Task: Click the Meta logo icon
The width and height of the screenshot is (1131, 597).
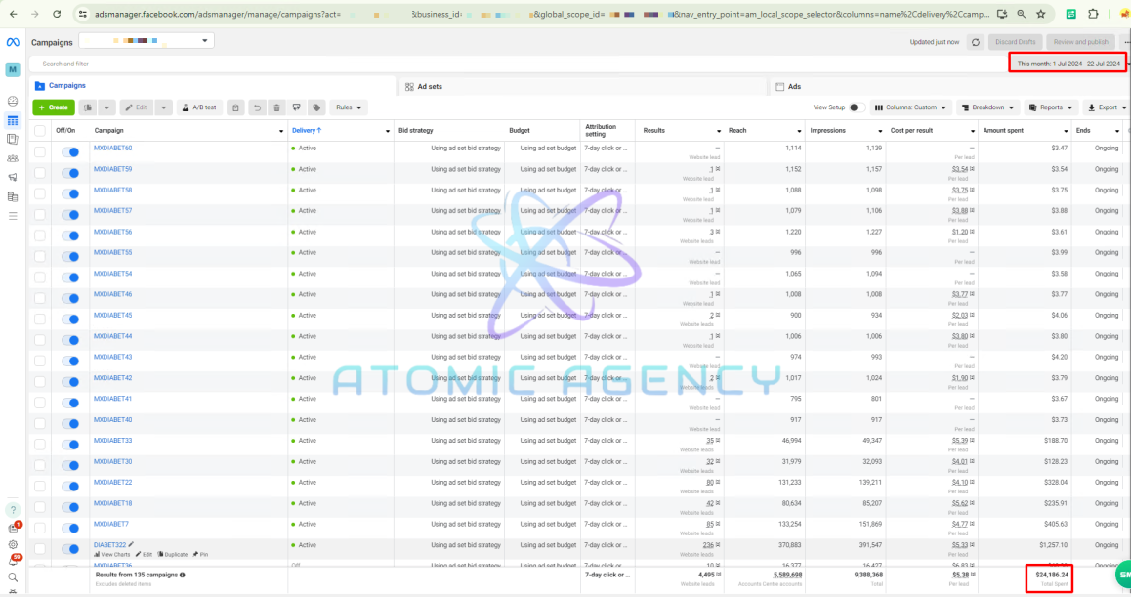Action: pos(13,43)
